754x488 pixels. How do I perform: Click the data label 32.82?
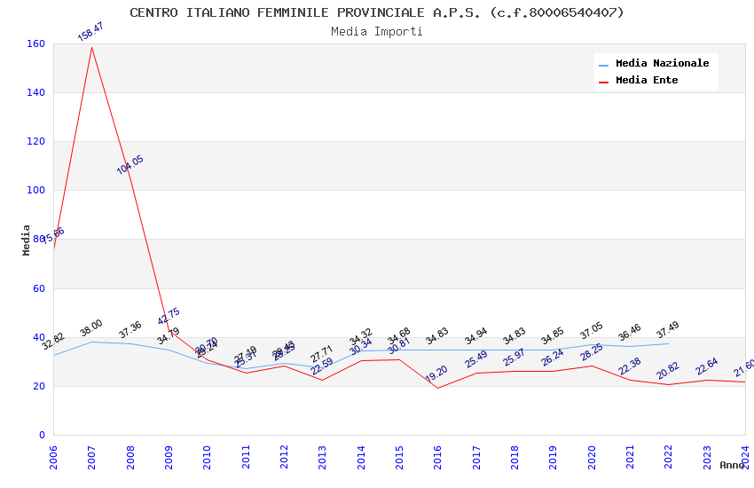point(53,341)
